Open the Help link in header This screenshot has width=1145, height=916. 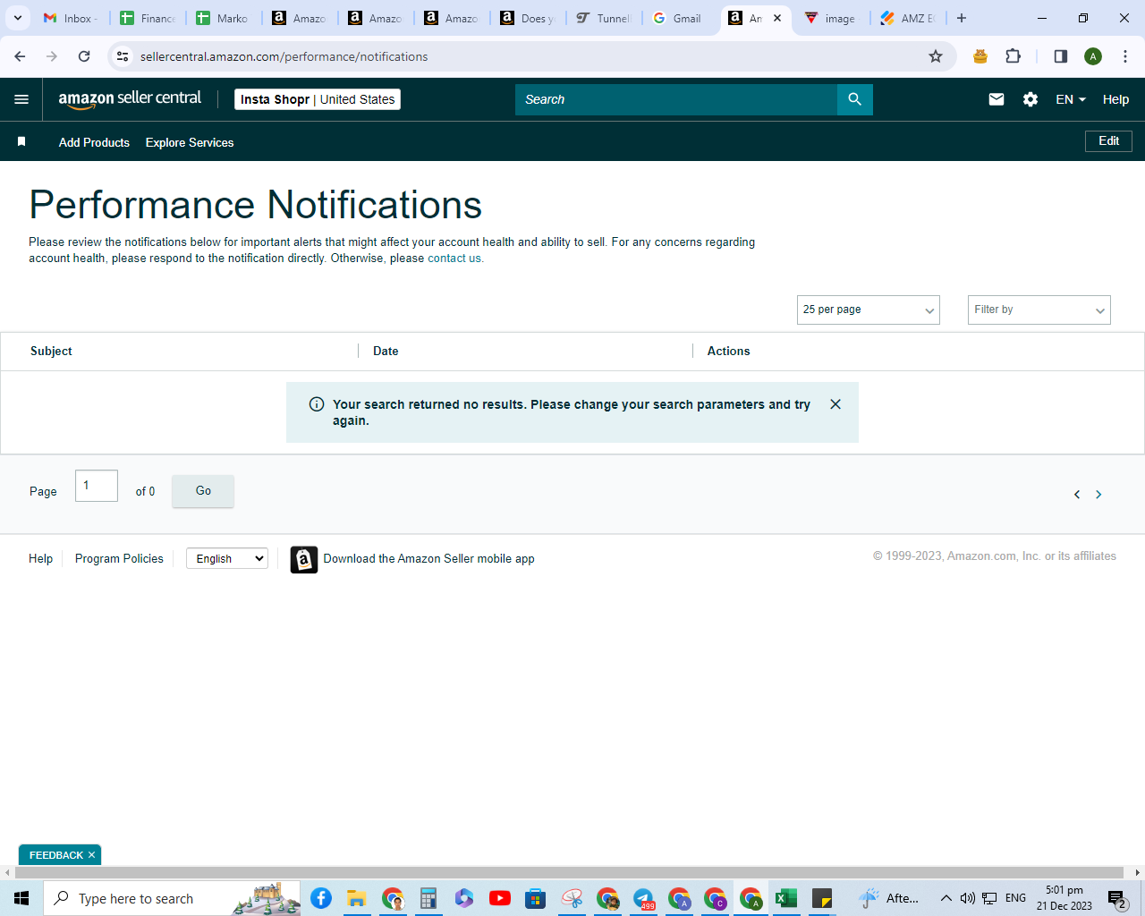point(1115,99)
